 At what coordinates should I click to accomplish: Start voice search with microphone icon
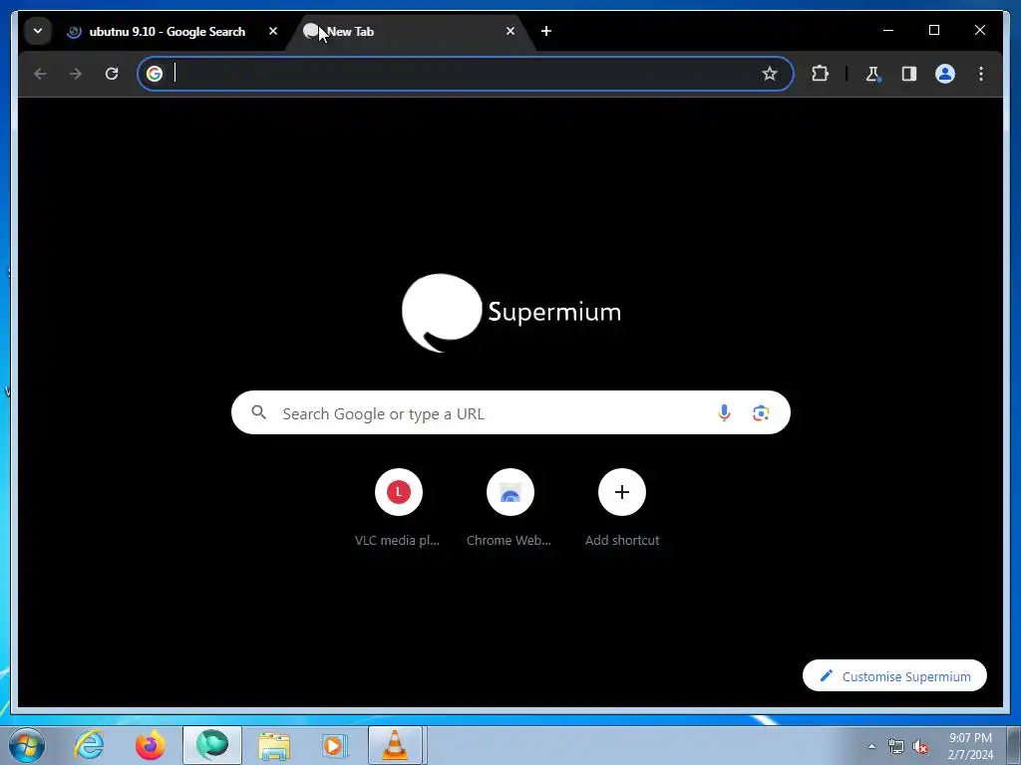point(724,412)
